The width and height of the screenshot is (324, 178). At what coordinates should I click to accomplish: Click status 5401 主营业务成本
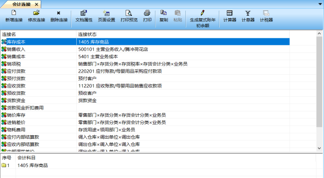point(98,56)
